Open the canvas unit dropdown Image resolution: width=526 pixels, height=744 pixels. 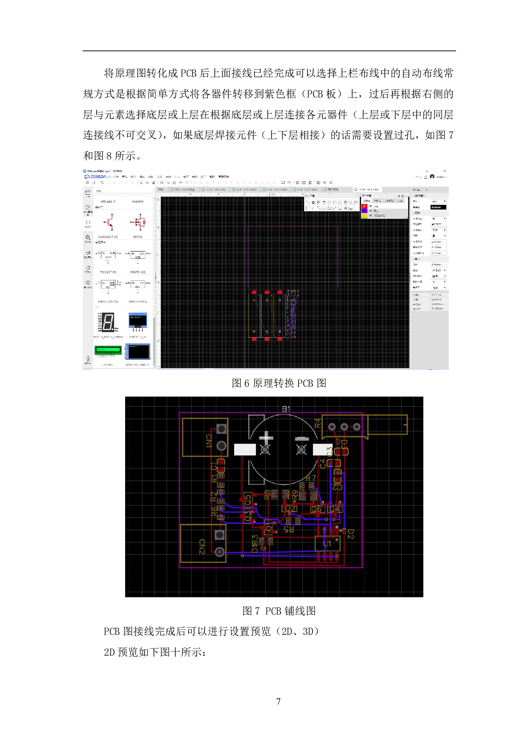tap(439, 201)
